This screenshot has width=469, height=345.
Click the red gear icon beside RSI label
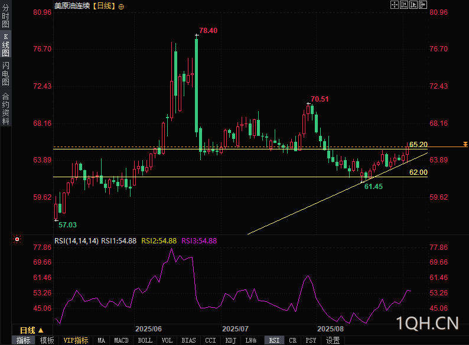coord(17,240)
